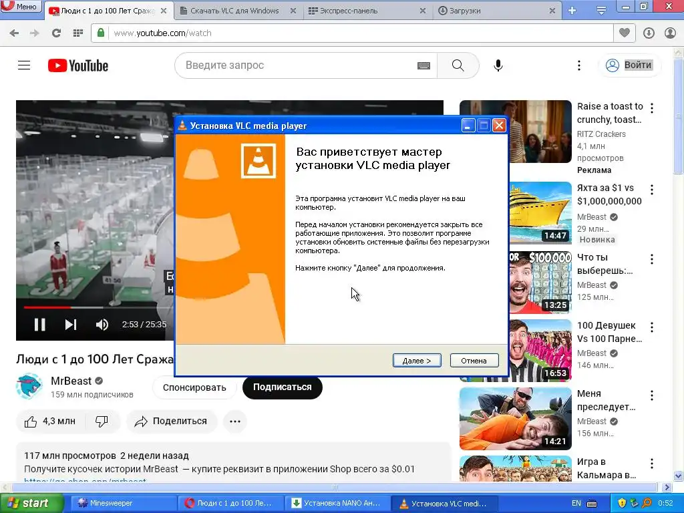The image size is (684, 513).
Task: Open on-screen keyboard in search box
Action: tap(423, 66)
